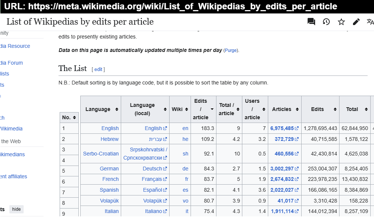The image size is (374, 219).
Task: Open the language translate icon
Action: (x=370, y=22)
